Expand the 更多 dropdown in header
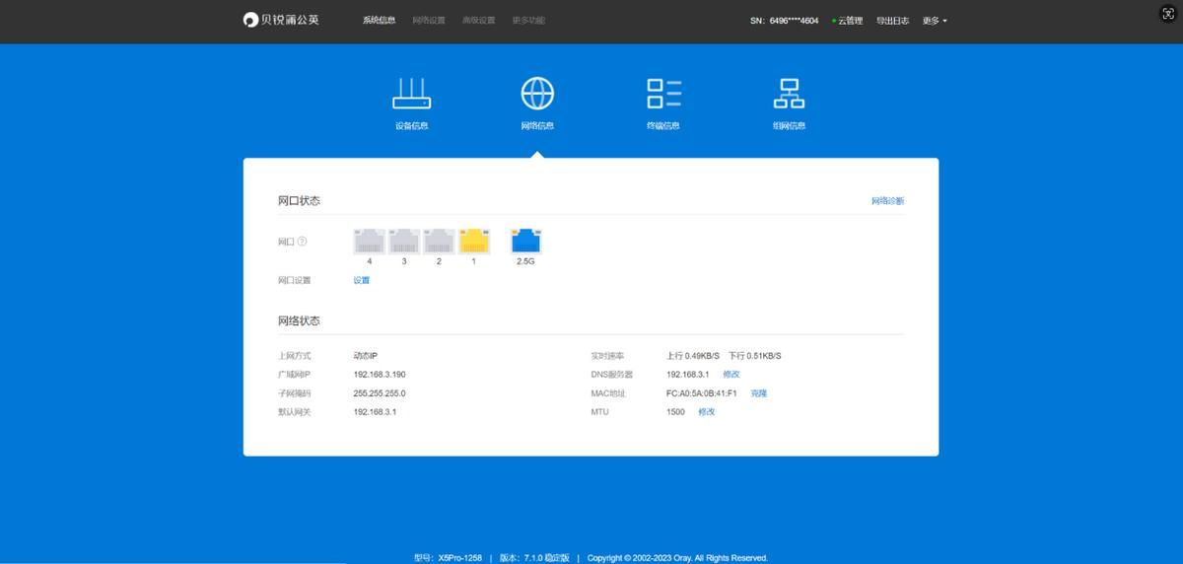The height and width of the screenshot is (564, 1183). [935, 21]
